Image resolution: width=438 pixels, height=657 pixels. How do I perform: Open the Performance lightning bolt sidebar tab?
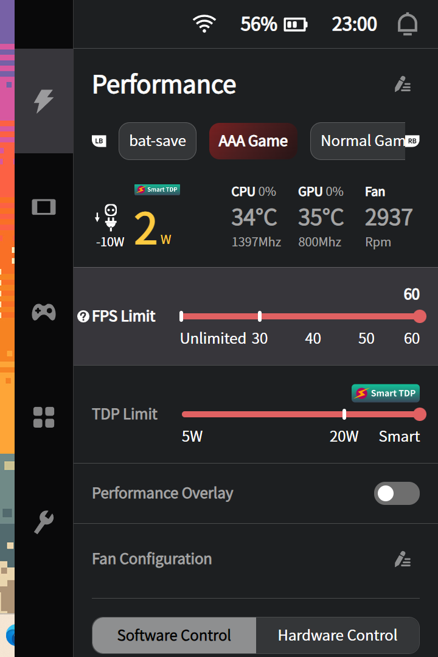coord(44,101)
